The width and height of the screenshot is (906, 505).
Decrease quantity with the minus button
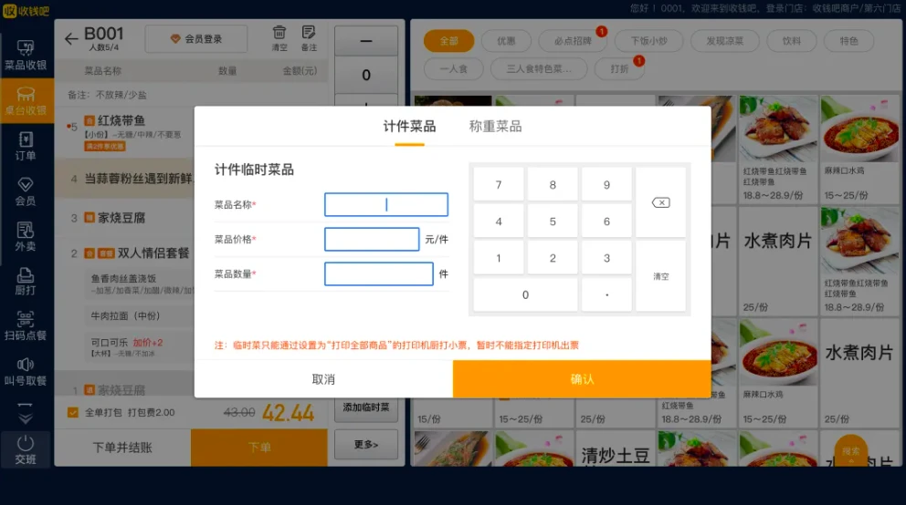click(365, 41)
